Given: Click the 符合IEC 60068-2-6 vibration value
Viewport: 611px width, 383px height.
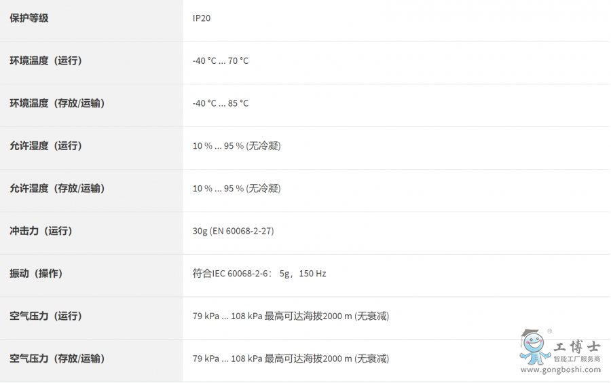Looking at the screenshot, I should (259, 274).
